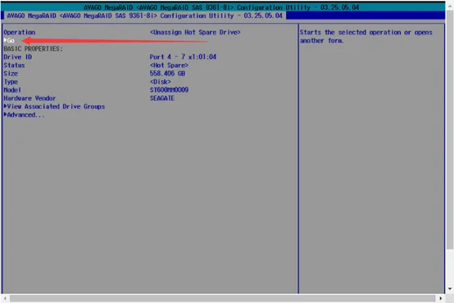Click the arrow marker beside Go
This screenshot has width=454, height=303.
(5, 40)
